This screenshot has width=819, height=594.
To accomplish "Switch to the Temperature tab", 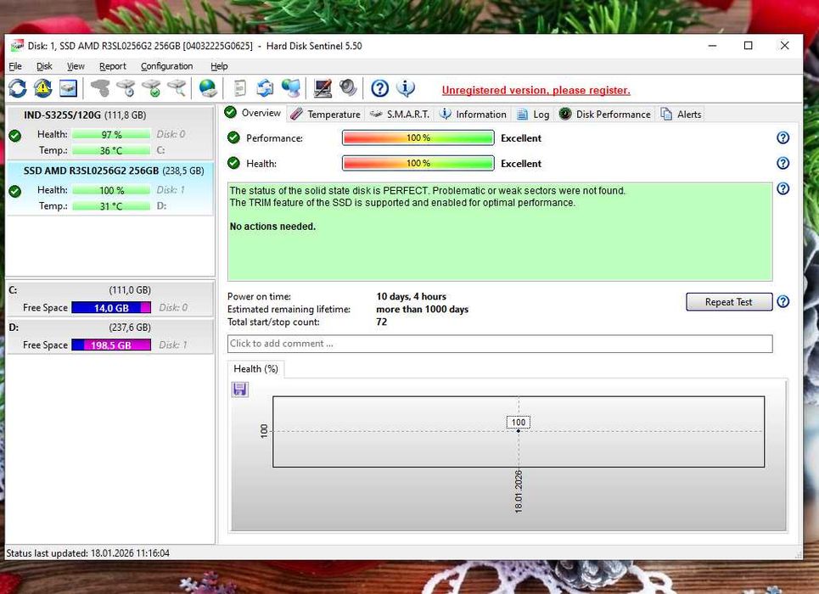I will (325, 115).
